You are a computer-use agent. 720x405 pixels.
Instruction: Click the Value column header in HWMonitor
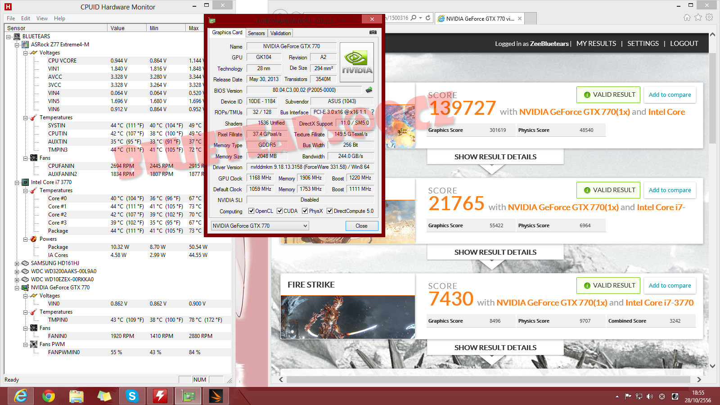point(127,28)
